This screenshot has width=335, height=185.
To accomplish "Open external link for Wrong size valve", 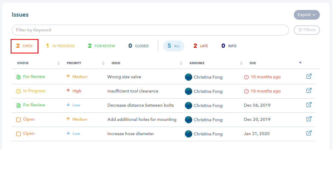I will 309,76.
